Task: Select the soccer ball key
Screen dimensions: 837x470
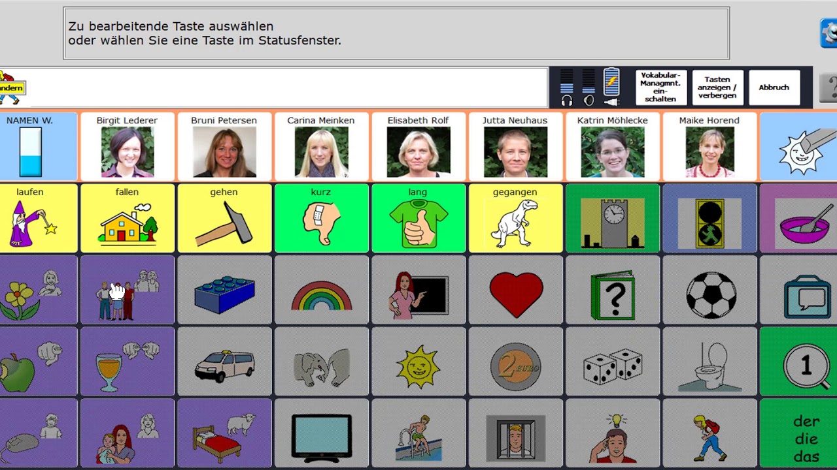Action: coord(709,290)
